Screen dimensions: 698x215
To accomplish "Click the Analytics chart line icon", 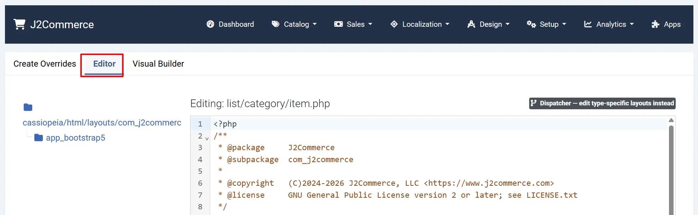I will [x=588, y=24].
